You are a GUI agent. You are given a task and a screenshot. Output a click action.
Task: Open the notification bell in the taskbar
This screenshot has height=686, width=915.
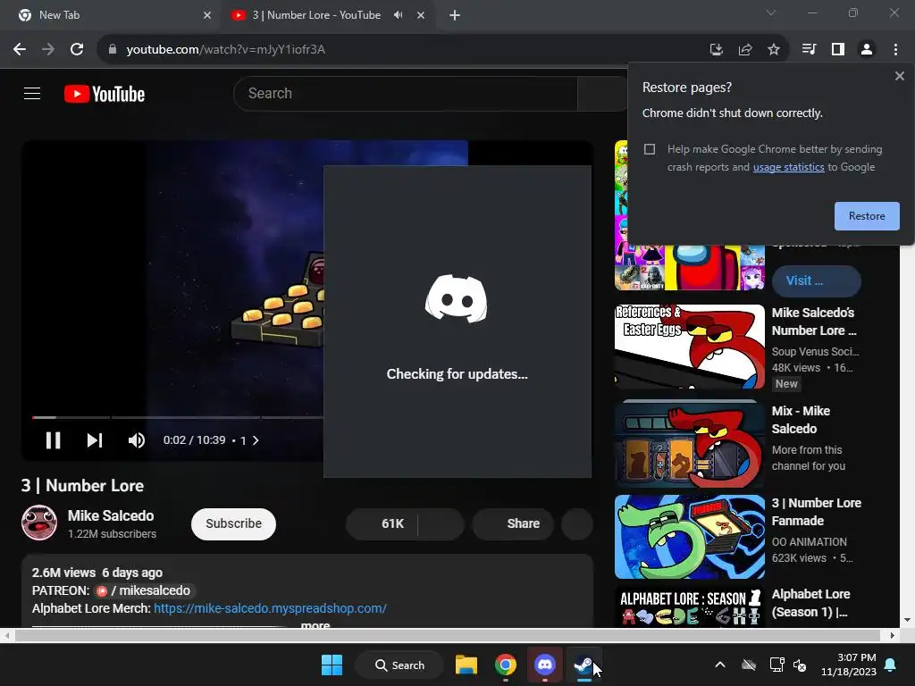891,665
